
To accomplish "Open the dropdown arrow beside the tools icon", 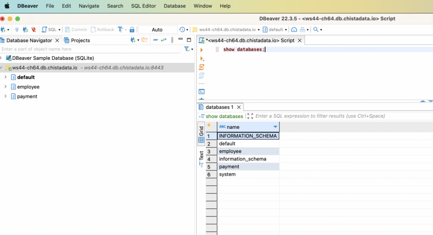I will 308,30.
